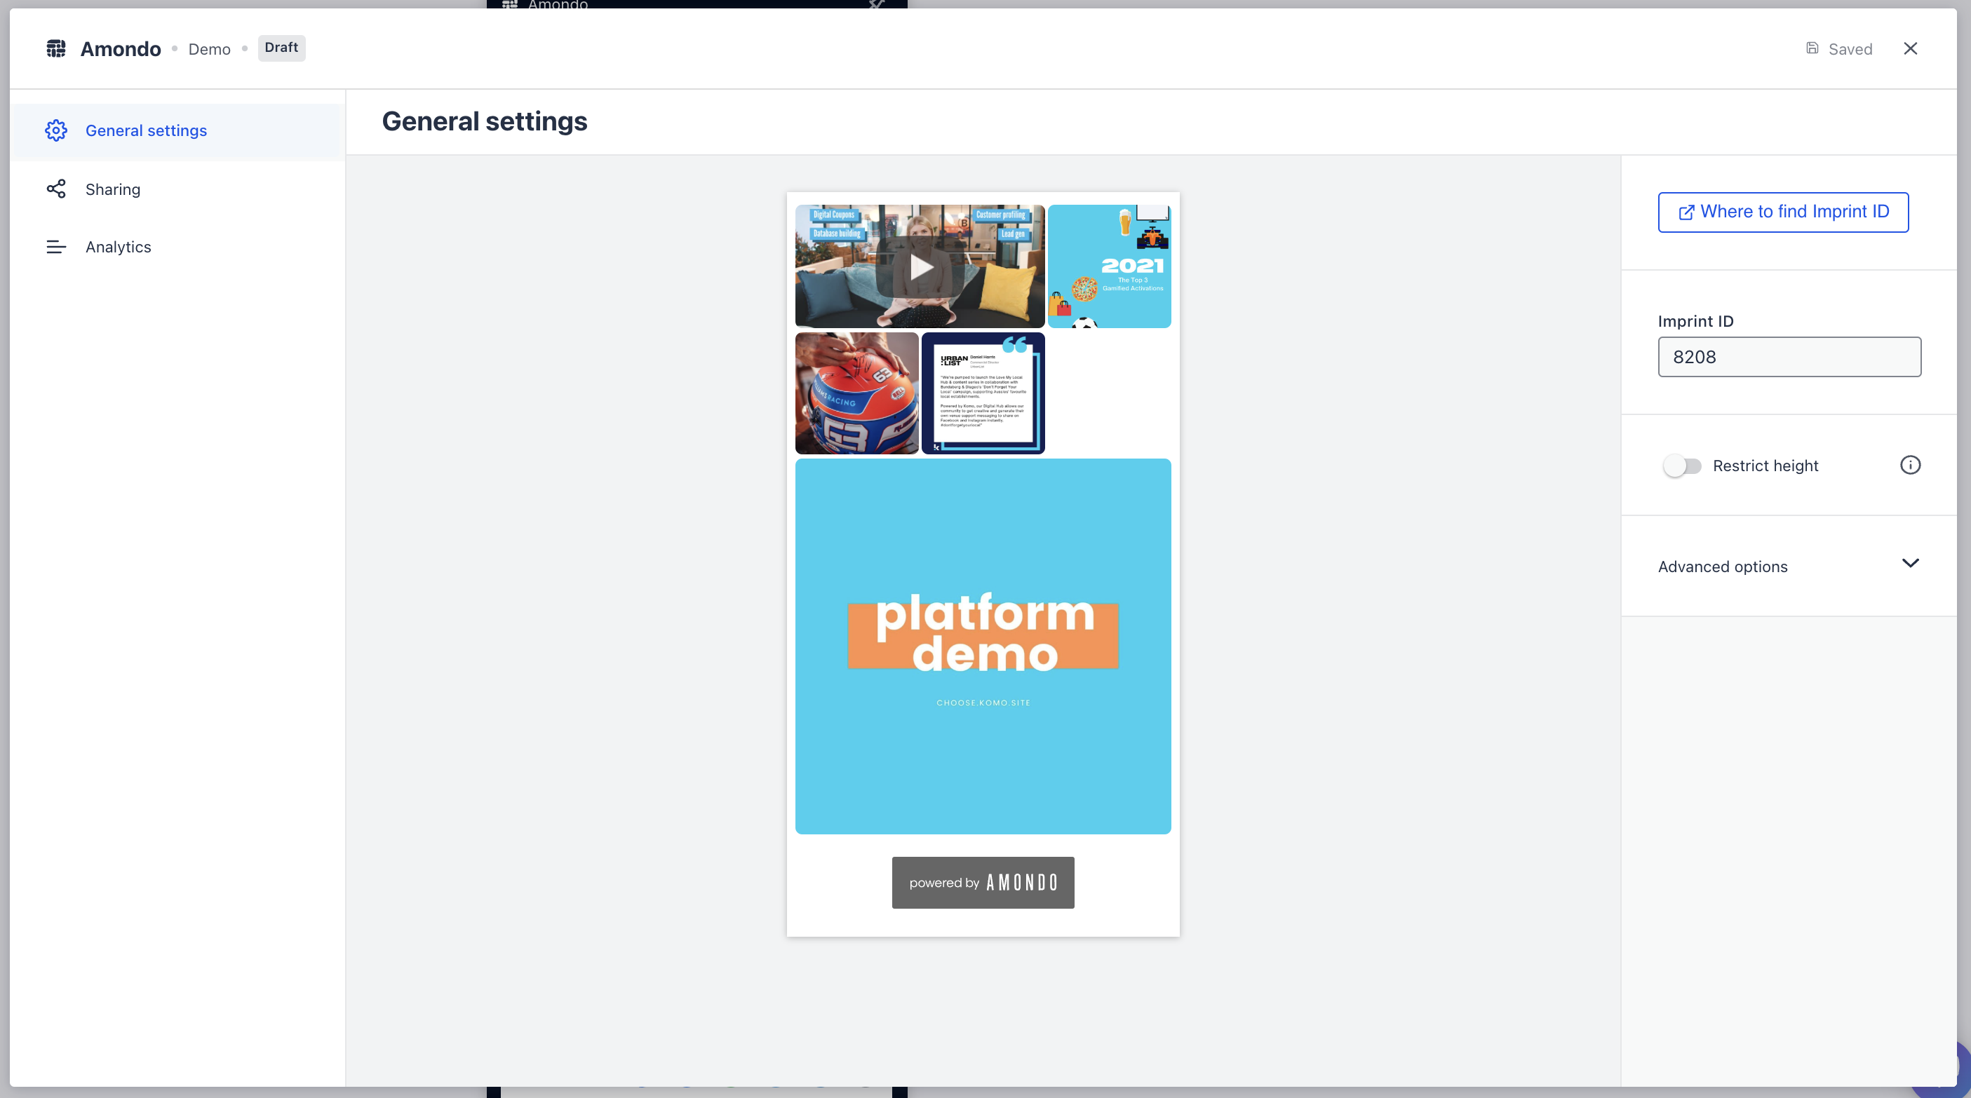Open the Analytics menu item

click(118, 247)
